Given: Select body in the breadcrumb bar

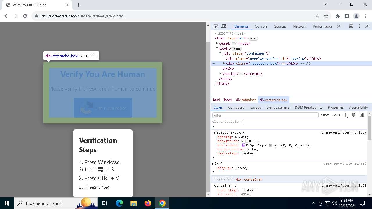Looking at the screenshot, I should point(228,100).
